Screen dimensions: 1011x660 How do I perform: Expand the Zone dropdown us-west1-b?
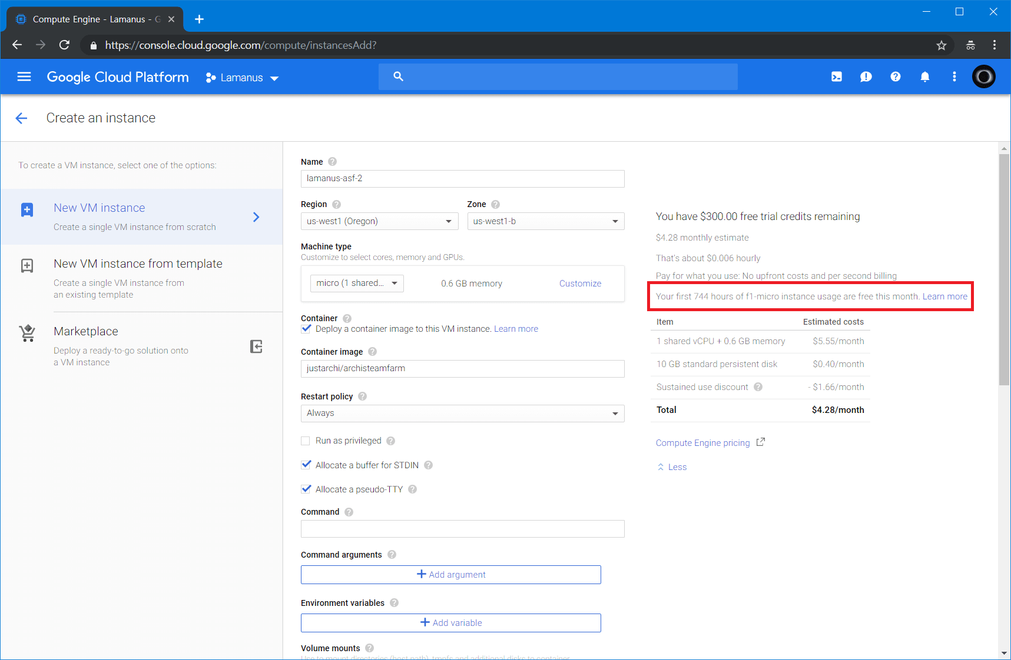pyautogui.click(x=545, y=222)
